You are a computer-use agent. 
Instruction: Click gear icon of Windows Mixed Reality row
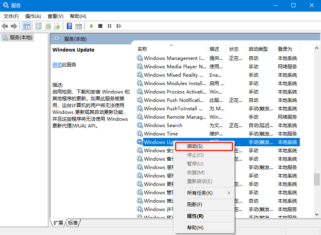(x=140, y=75)
